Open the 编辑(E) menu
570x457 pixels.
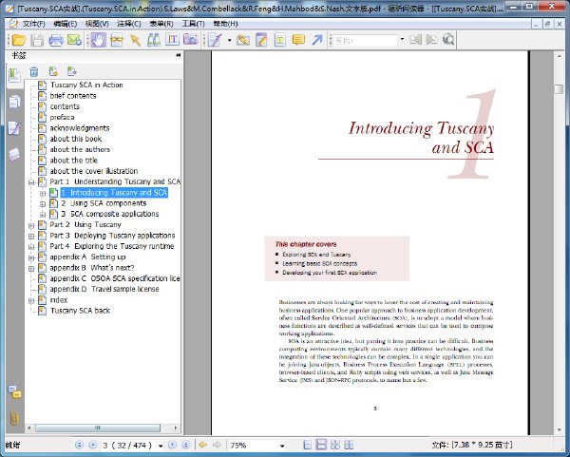65,24
